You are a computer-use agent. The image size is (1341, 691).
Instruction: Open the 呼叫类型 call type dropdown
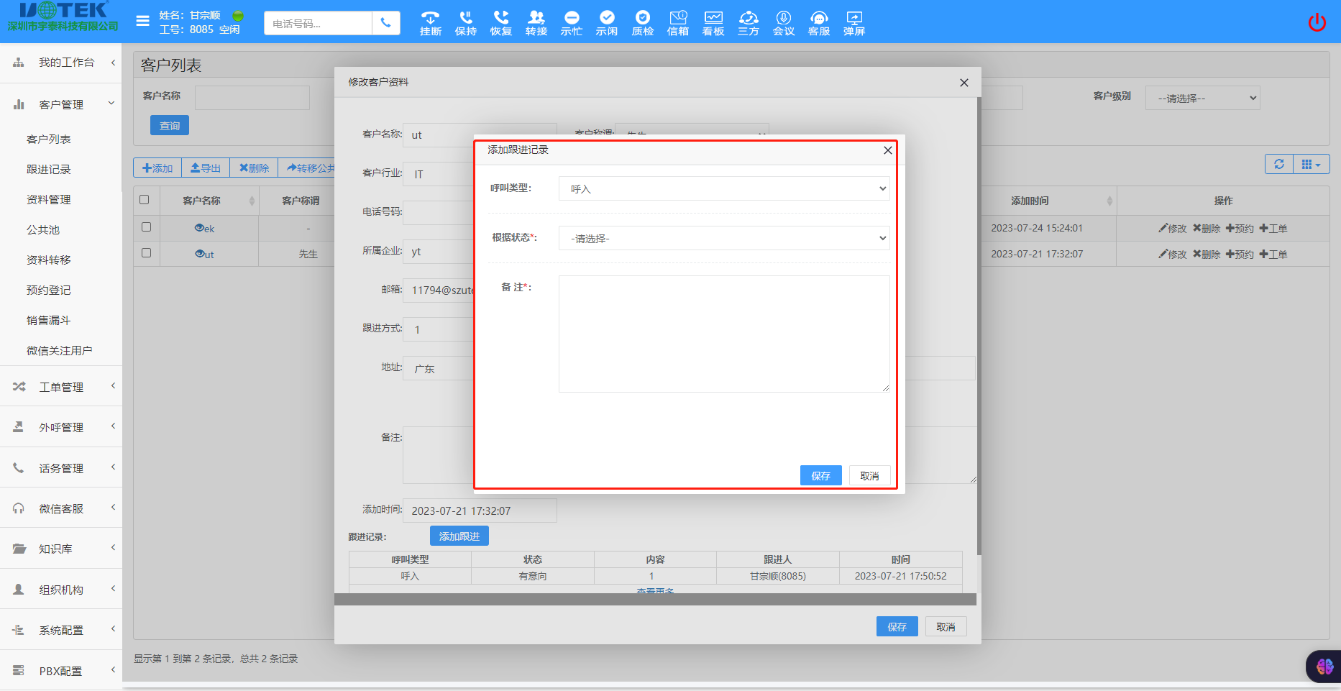click(x=723, y=188)
